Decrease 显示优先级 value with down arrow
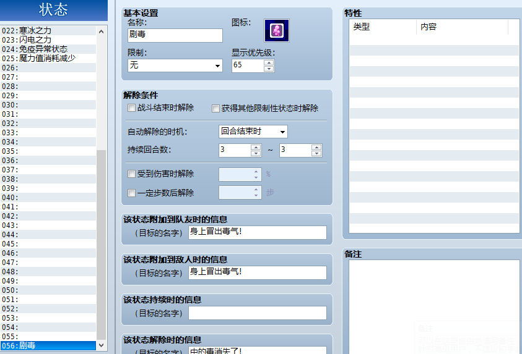Image resolution: width=522 pixels, height=354 pixels. pyautogui.click(x=269, y=69)
